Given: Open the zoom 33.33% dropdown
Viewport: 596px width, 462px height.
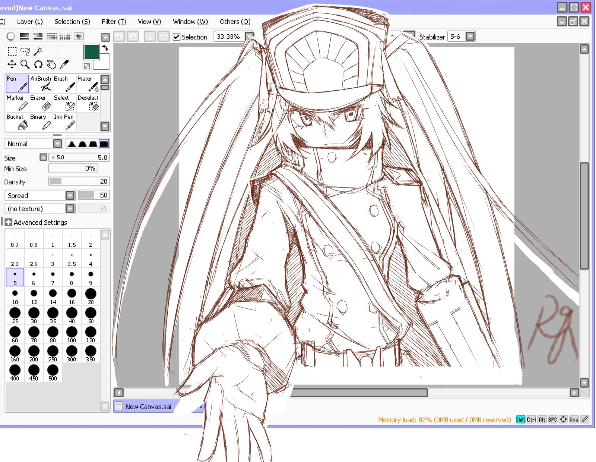Looking at the screenshot, I should pos(248,36).
